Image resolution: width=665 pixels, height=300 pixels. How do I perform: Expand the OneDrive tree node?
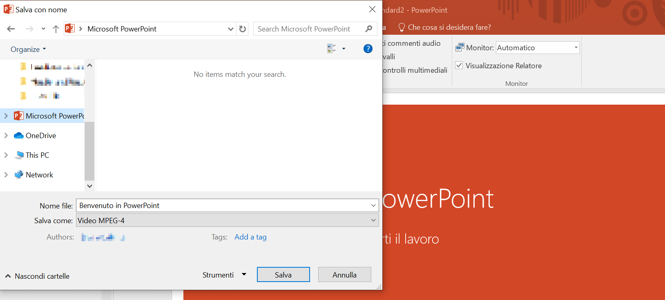tap(6, 136)
